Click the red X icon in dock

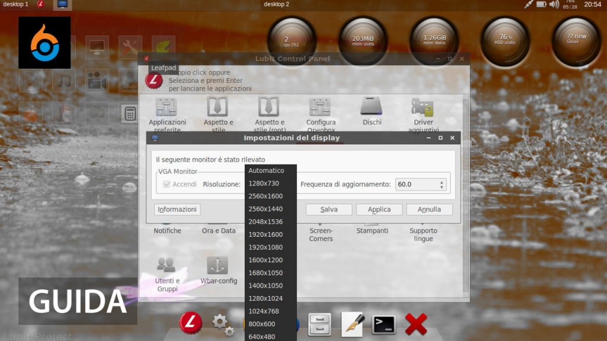point(416,324)
